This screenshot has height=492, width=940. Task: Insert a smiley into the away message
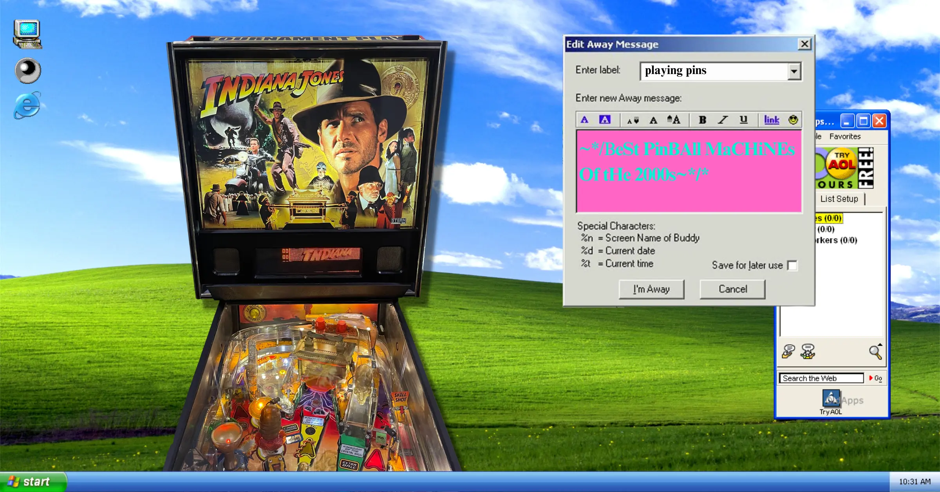[x=792, y=120]
